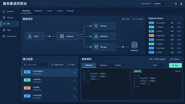This screenshot has height=104, width=185.
Task: Select the Storage service node
Action: 104,47
